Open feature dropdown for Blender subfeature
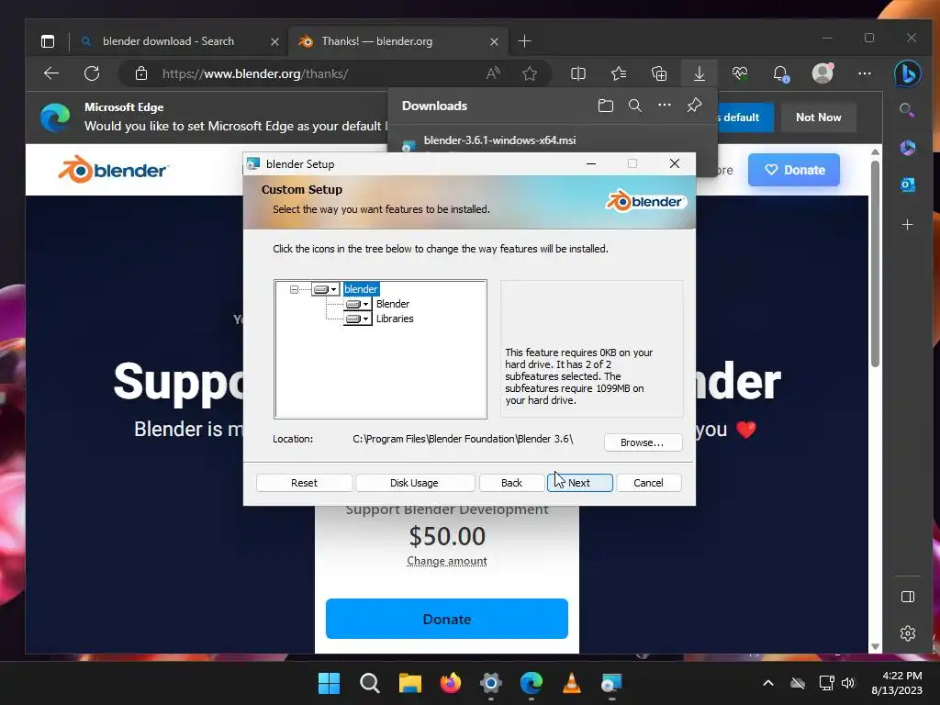 tap(358, 304)
